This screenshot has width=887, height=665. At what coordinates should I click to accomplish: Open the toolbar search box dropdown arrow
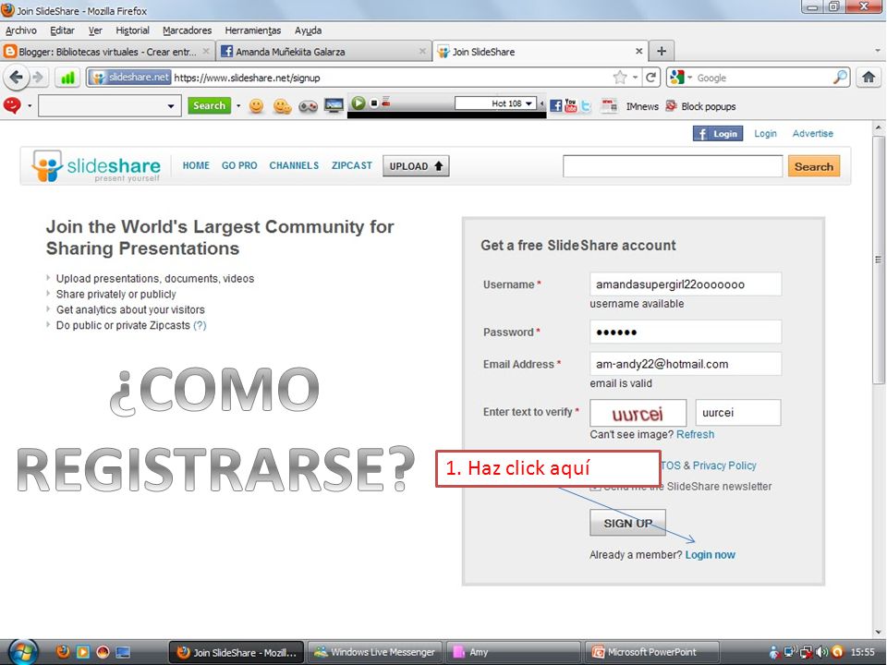click(170, 105)
